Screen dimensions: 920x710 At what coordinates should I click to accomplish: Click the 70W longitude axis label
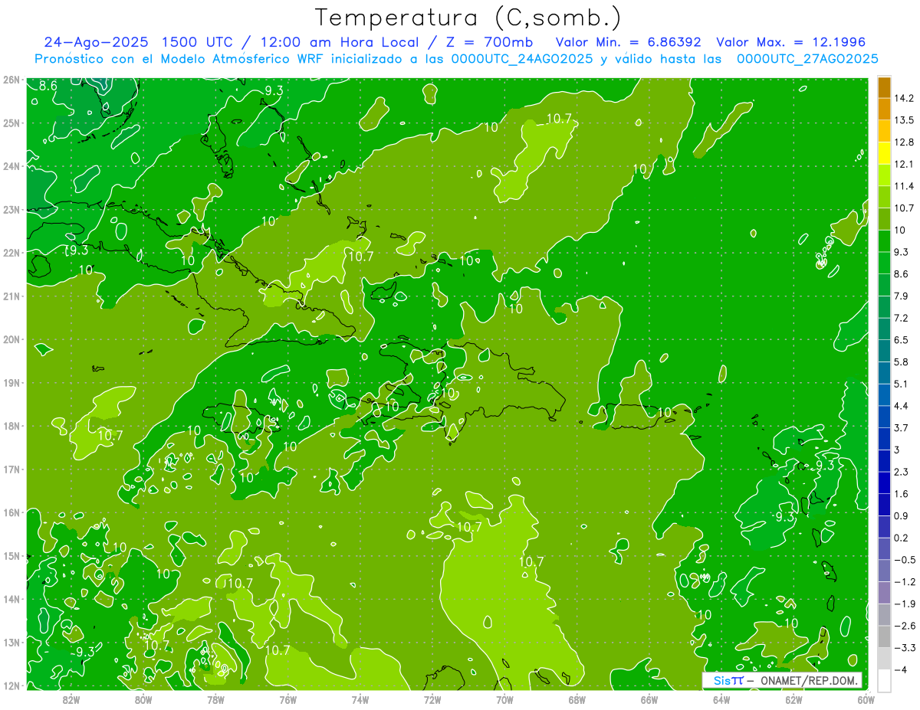tap(504, 699)
